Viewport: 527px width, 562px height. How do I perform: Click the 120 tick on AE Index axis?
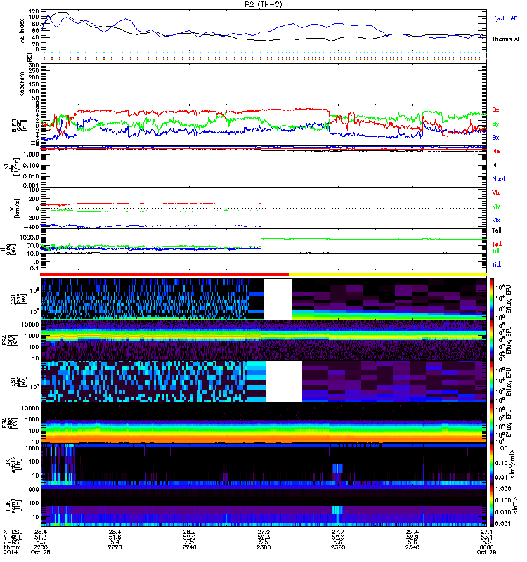click(34, 11)
